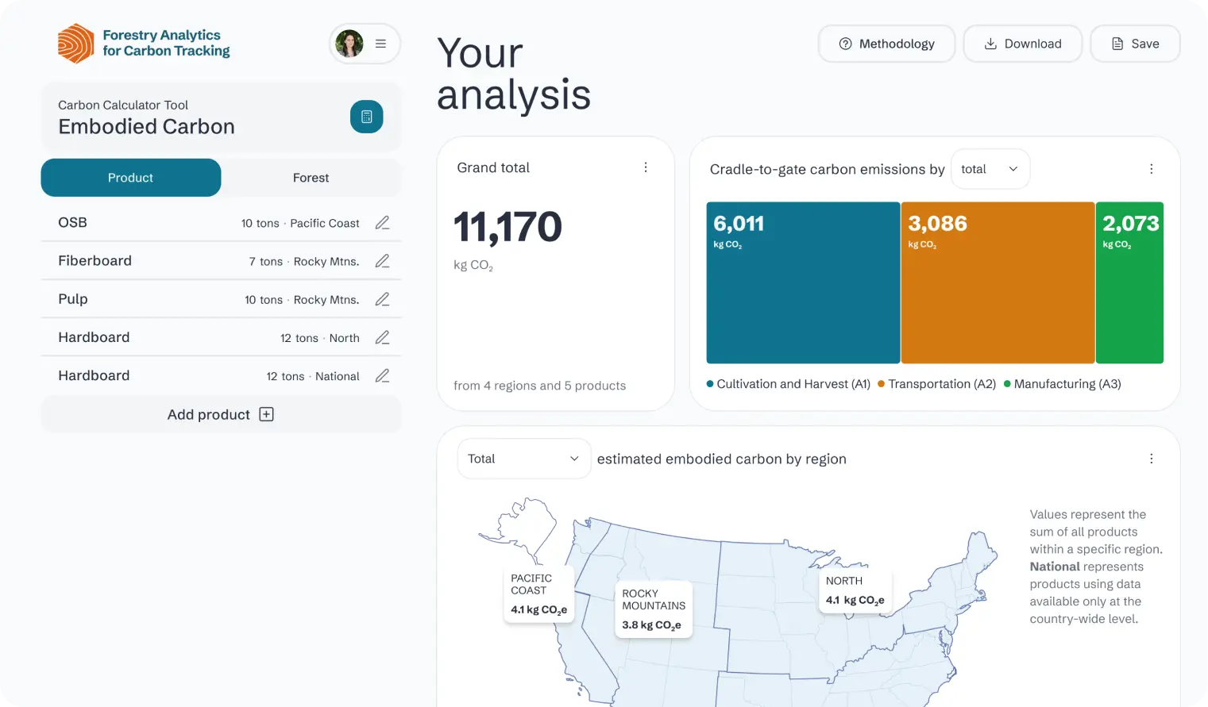Viewport: 1208px width, 707px height.
Task: Open the user profile avatar
Action: 349,44
